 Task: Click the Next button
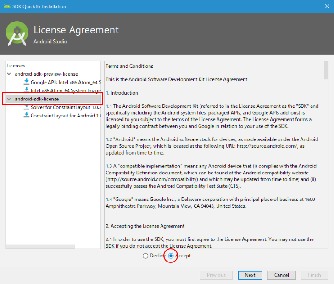pyautogui.click(x=250, y=275)
